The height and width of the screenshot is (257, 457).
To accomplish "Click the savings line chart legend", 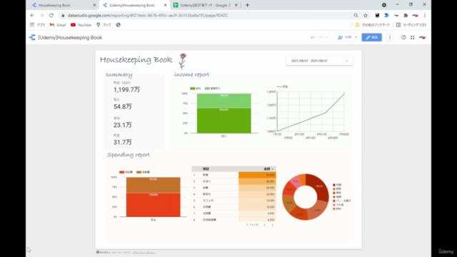I will [x=282, y=86].
